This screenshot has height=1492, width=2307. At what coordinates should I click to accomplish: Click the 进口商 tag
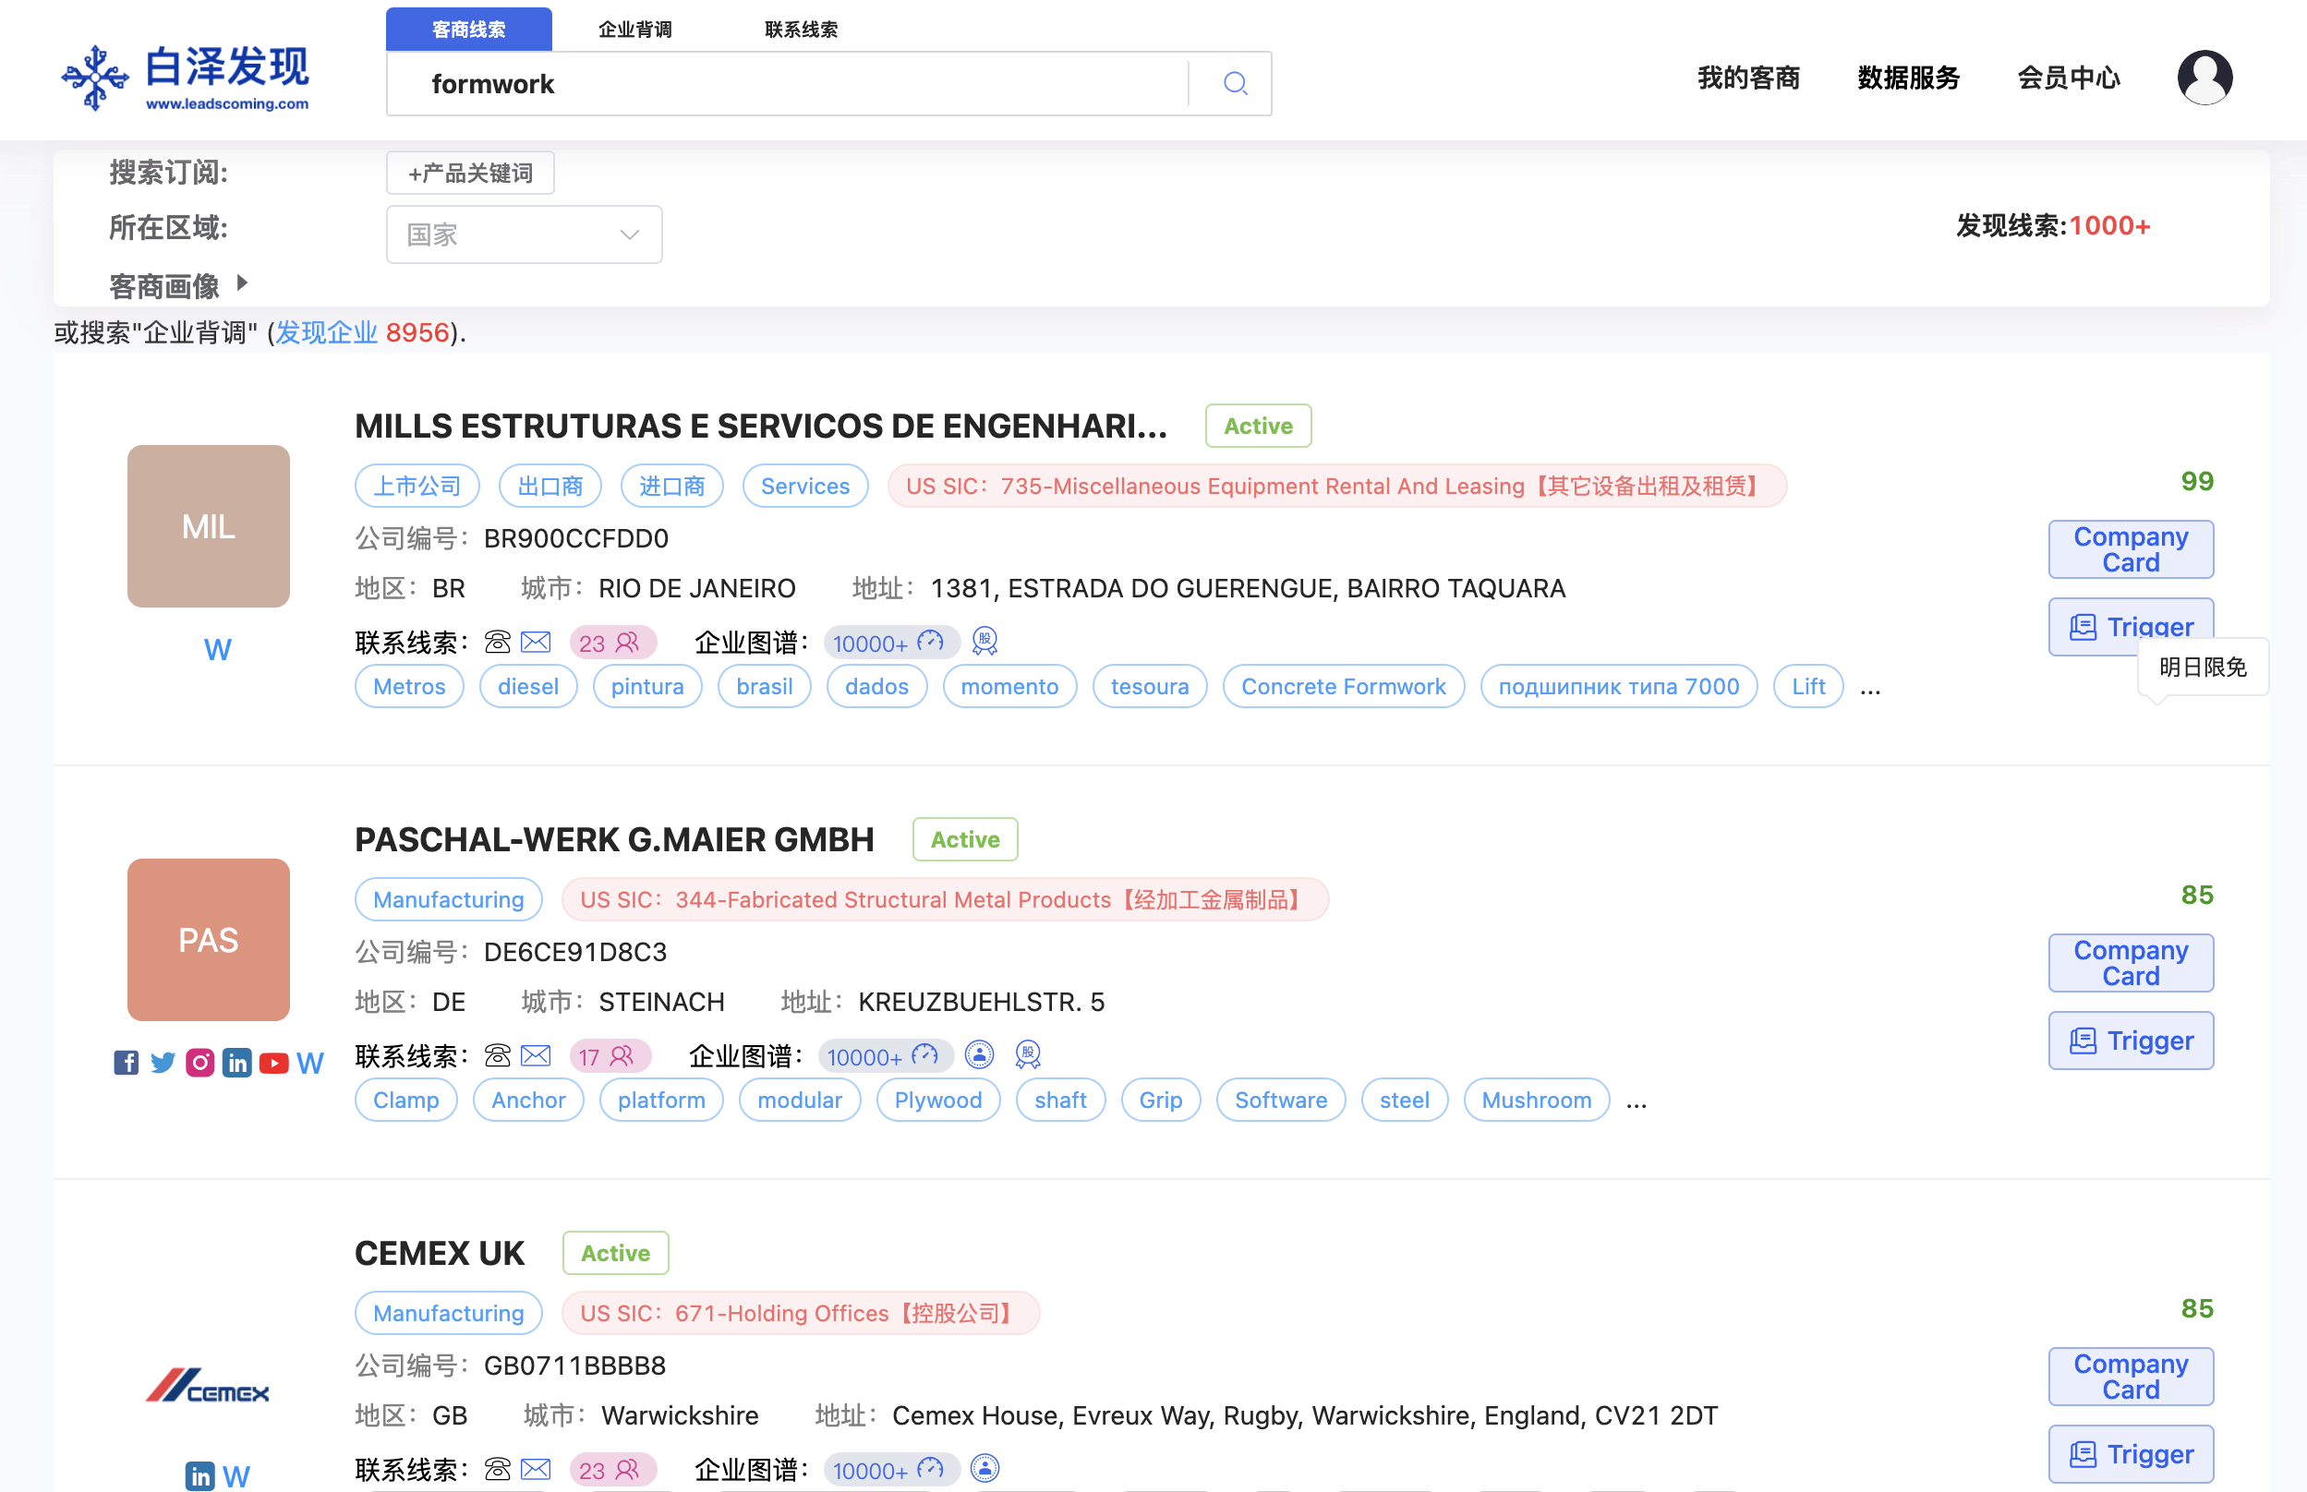tap(671, 486)
